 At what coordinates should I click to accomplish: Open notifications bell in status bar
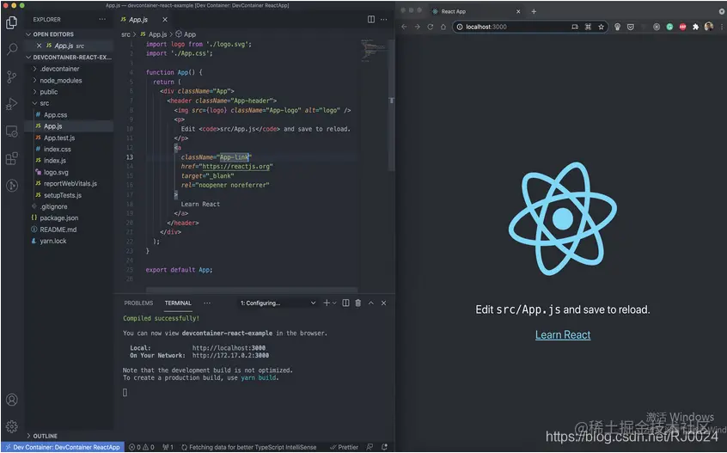(384, 448)
